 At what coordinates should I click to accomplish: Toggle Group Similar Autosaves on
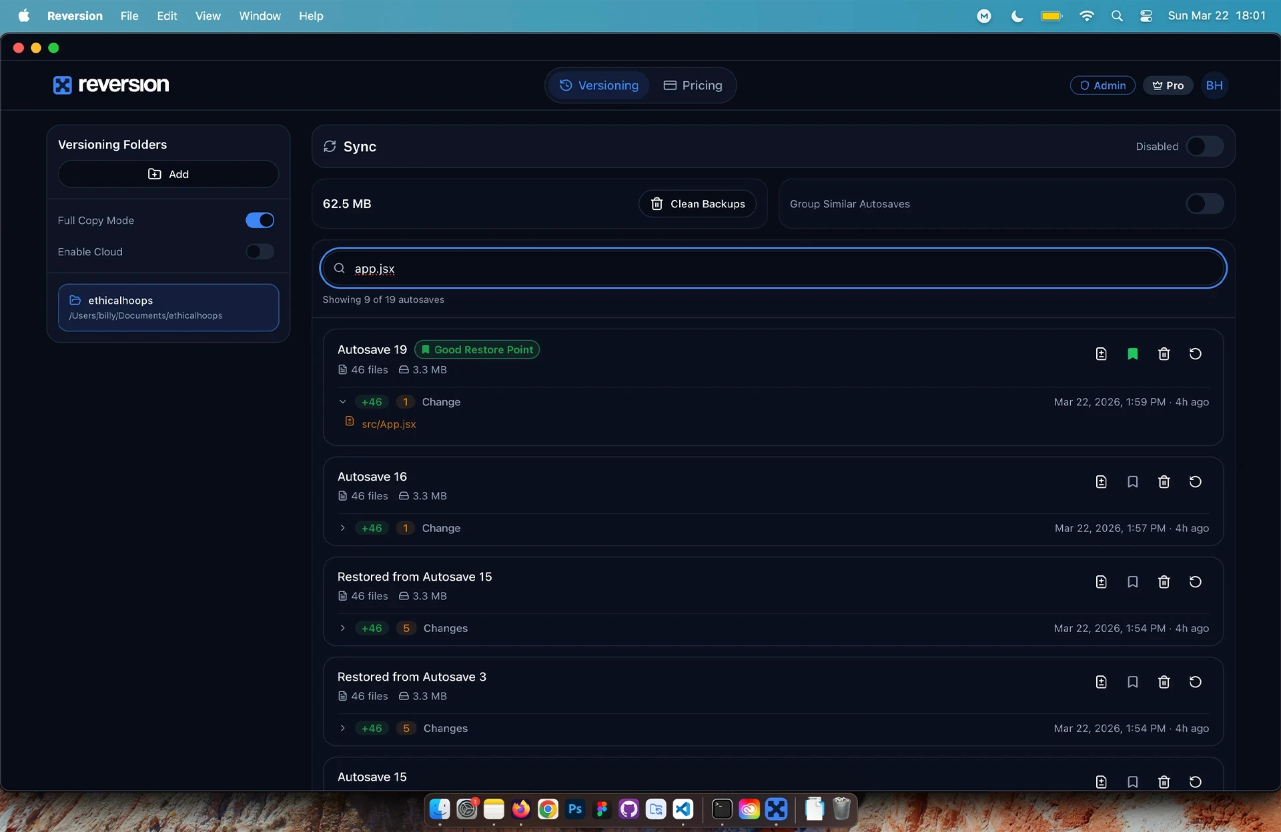coord(1204,204)
